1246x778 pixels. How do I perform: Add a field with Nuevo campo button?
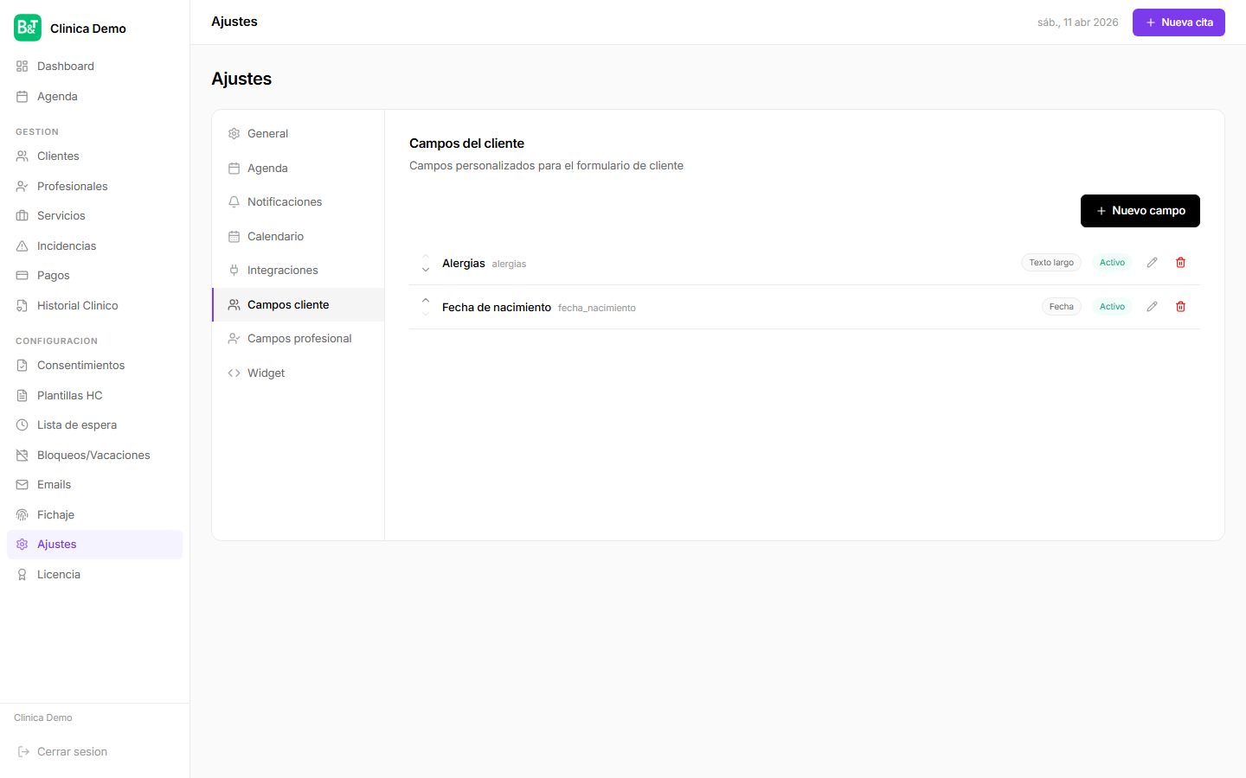[x=1140, y=211]
